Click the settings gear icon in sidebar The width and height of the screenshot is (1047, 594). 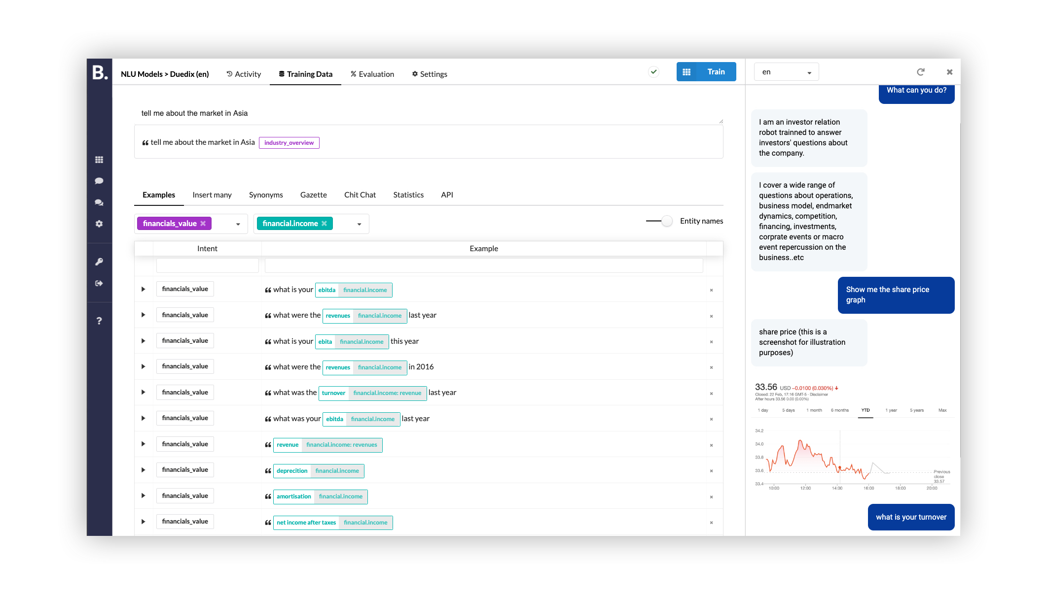pos(100,224)
